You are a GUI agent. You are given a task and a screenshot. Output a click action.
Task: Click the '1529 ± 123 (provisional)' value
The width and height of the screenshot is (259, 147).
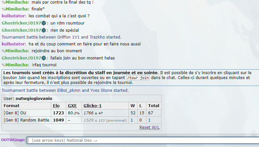coord(105,120)
